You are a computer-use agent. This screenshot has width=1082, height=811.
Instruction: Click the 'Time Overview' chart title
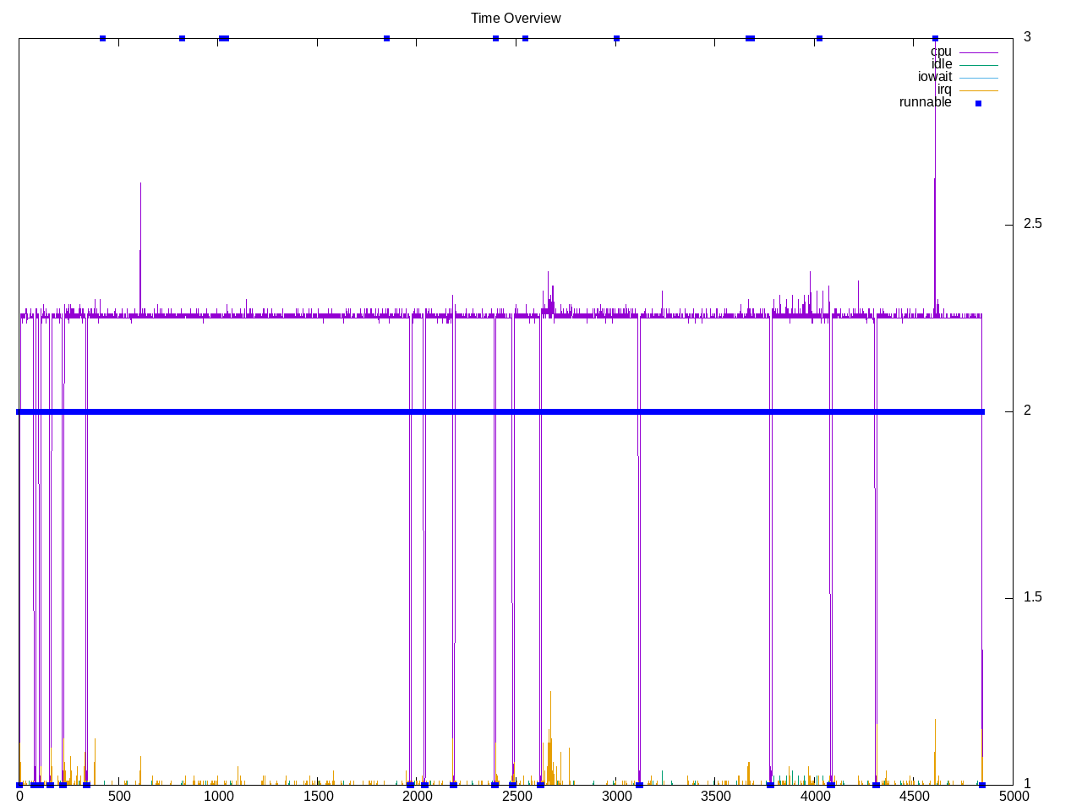click(516, 18)
